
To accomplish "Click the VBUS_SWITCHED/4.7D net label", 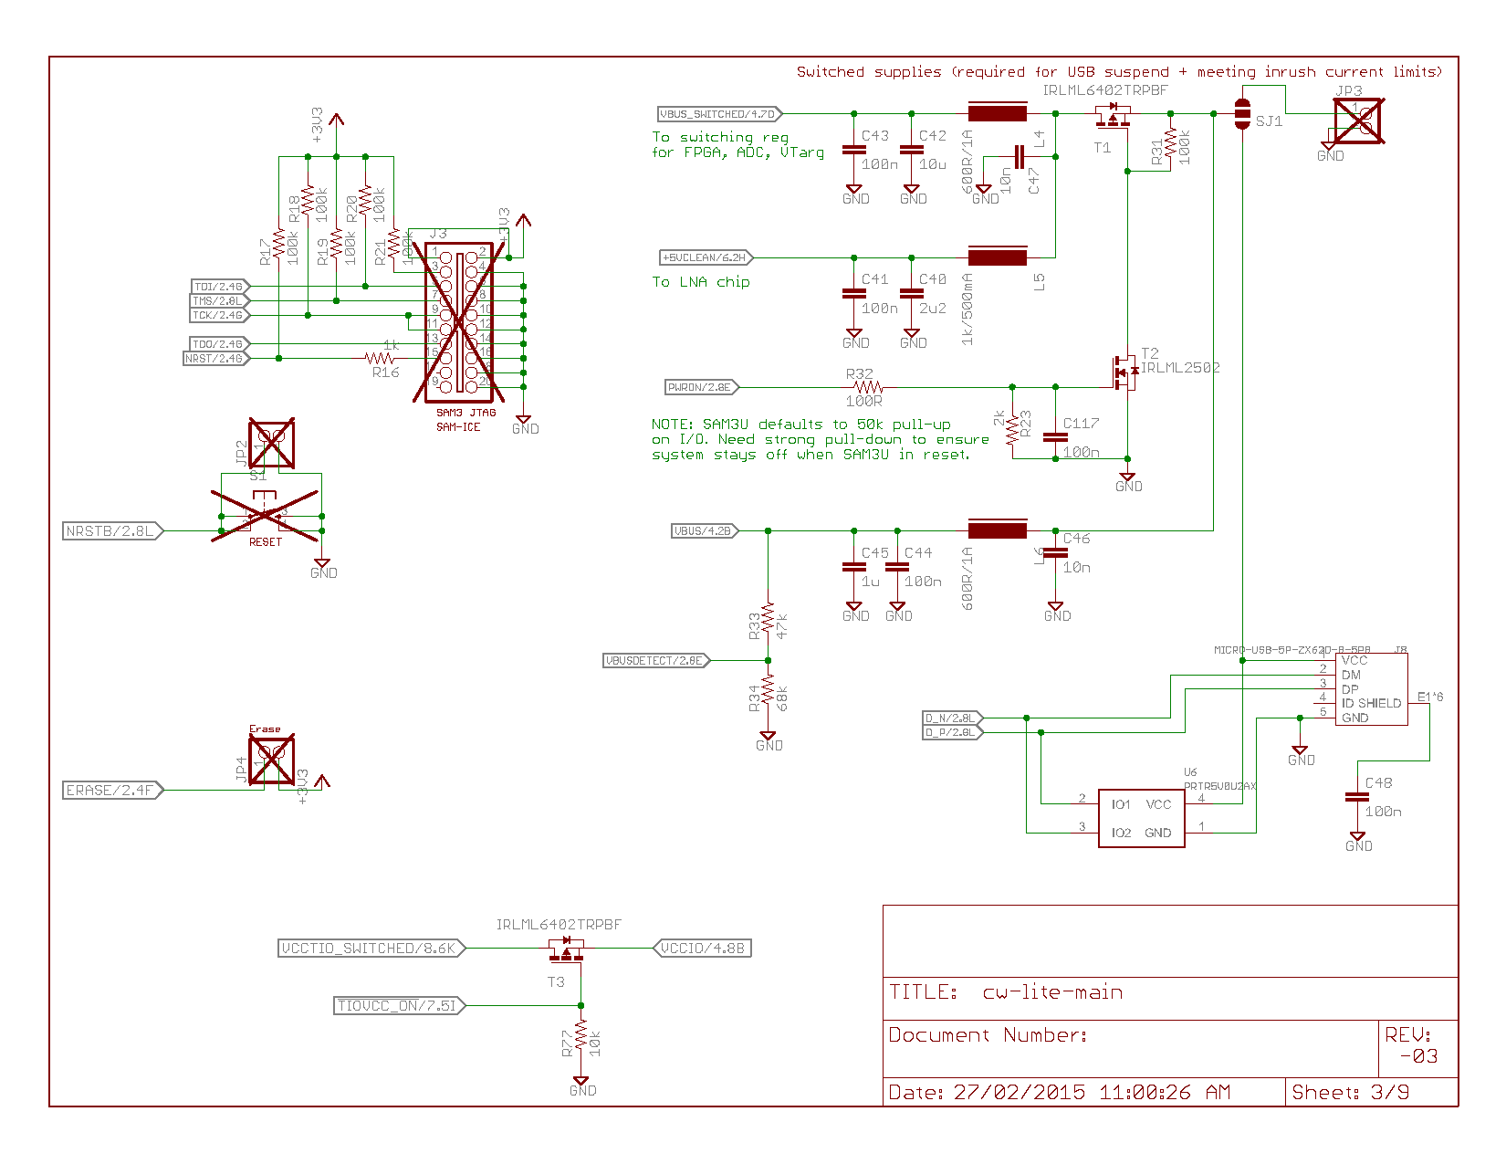I will [x=720, y=114].
